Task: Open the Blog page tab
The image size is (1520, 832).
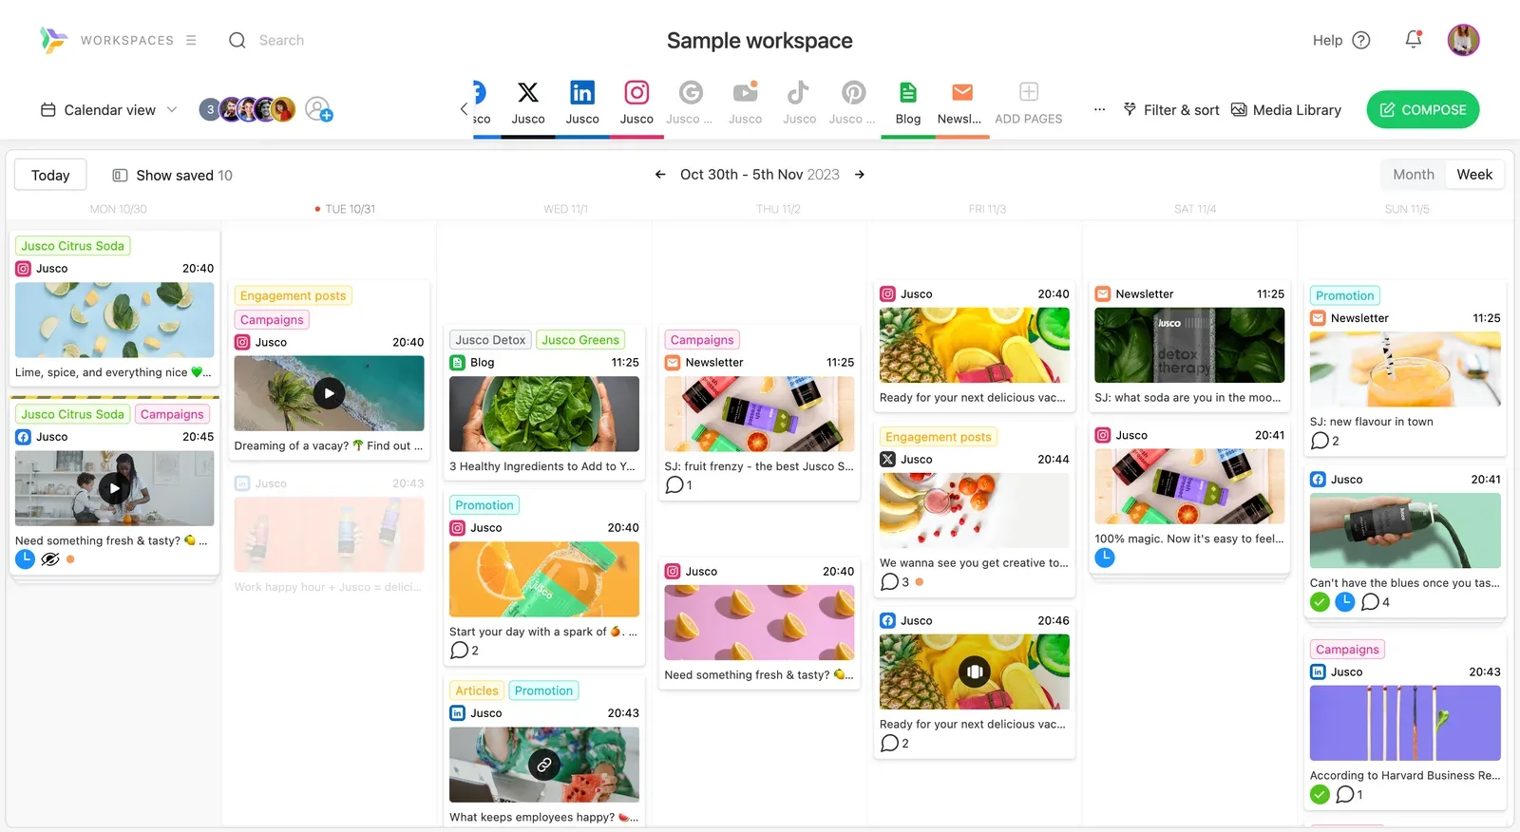Action: (908, 104)
